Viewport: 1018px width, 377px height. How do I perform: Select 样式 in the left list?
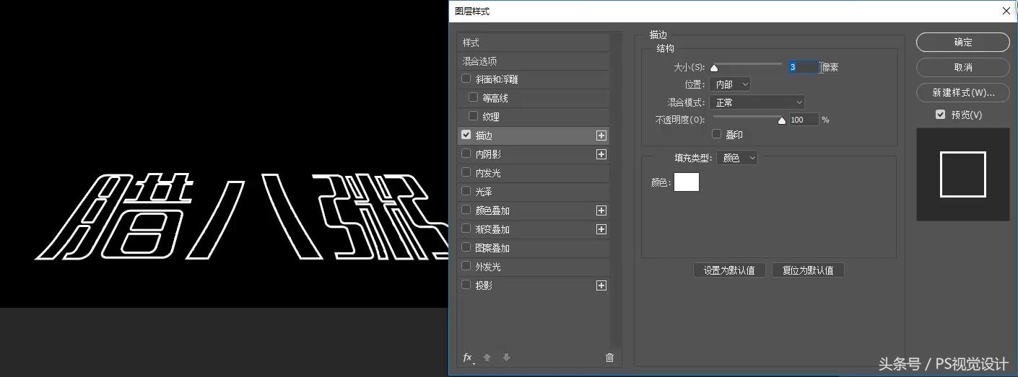tap(534, 43)
